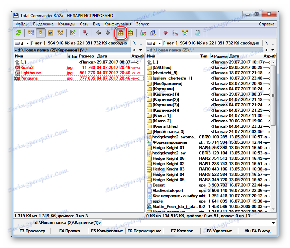This screenshot has height=248, width=290.
Task: Show directory tree toolbar icon
Action: (60, 33)
